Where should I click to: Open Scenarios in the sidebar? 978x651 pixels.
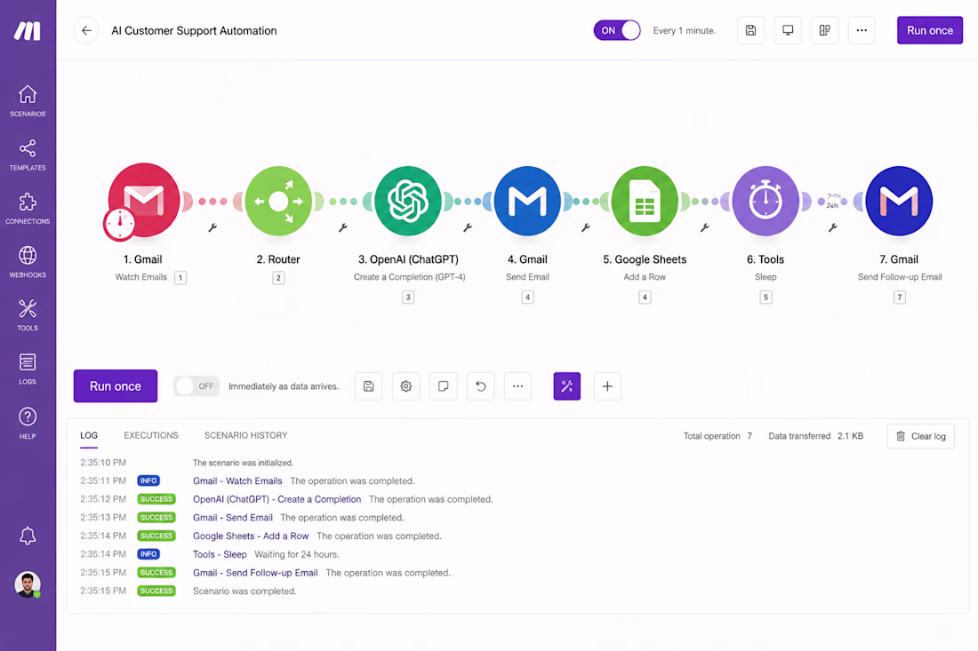(28, 101)
